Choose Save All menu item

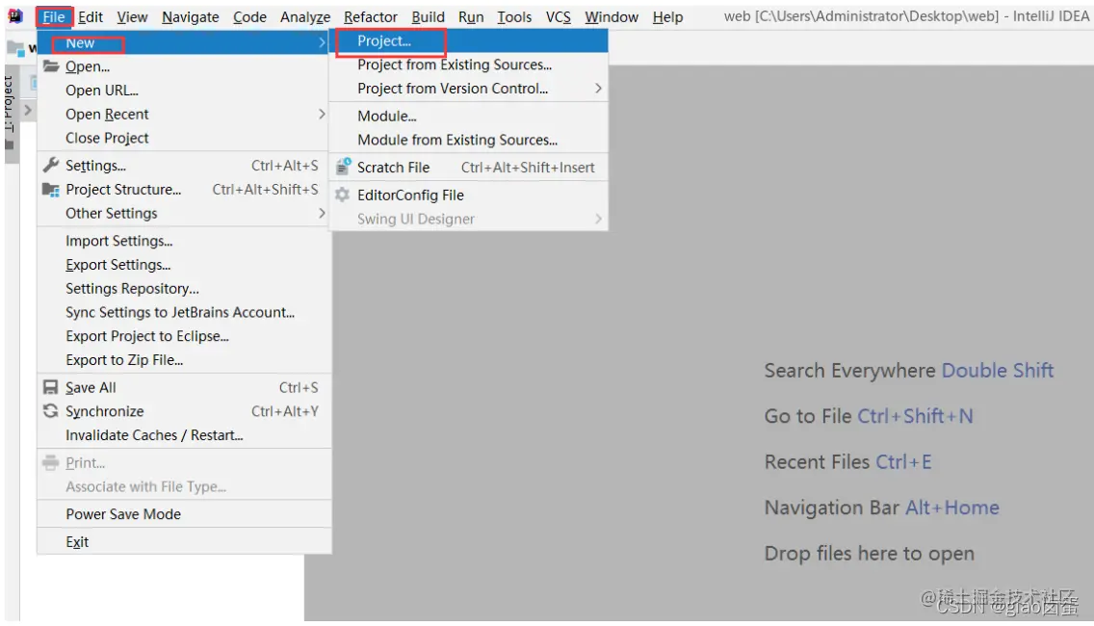tap(183, 387)
